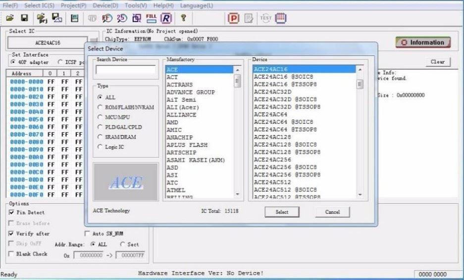
Task: Open the Select IC(S) menu
Action: click(x=39, y=5)
